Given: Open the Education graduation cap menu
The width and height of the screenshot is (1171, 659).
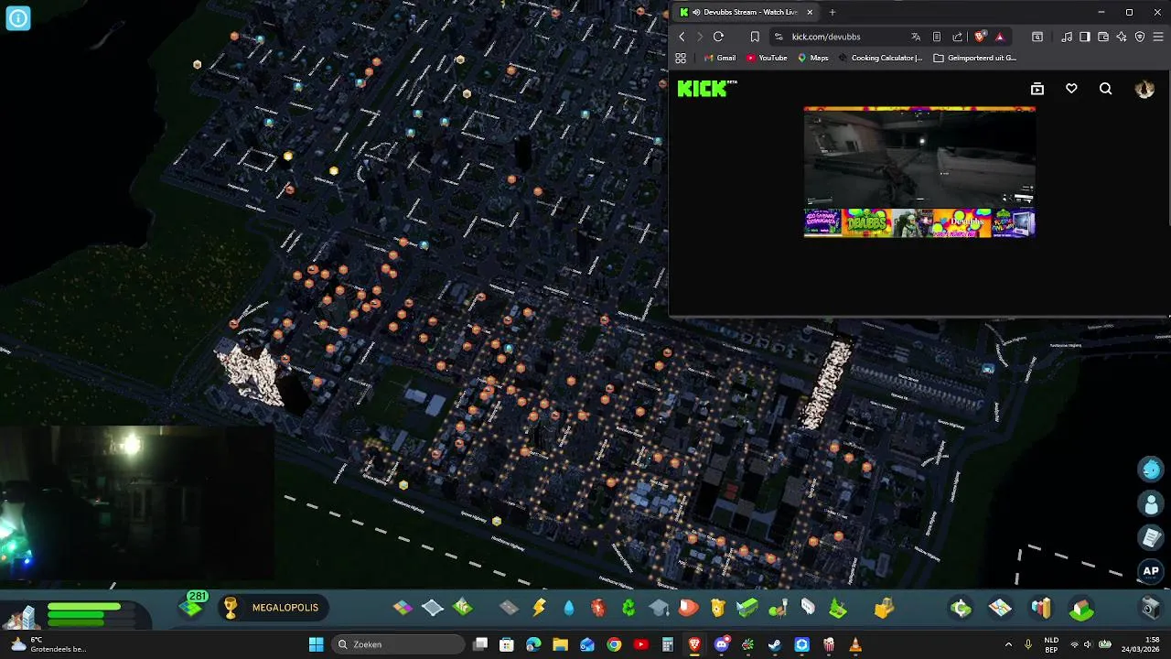Looking at the screenshot, I should click(659, 608).
